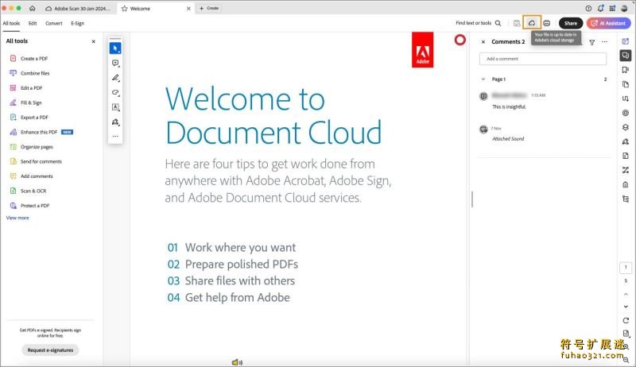Close the Welcome tab
This screenshot has height=367, width=636.
[188, 9]
